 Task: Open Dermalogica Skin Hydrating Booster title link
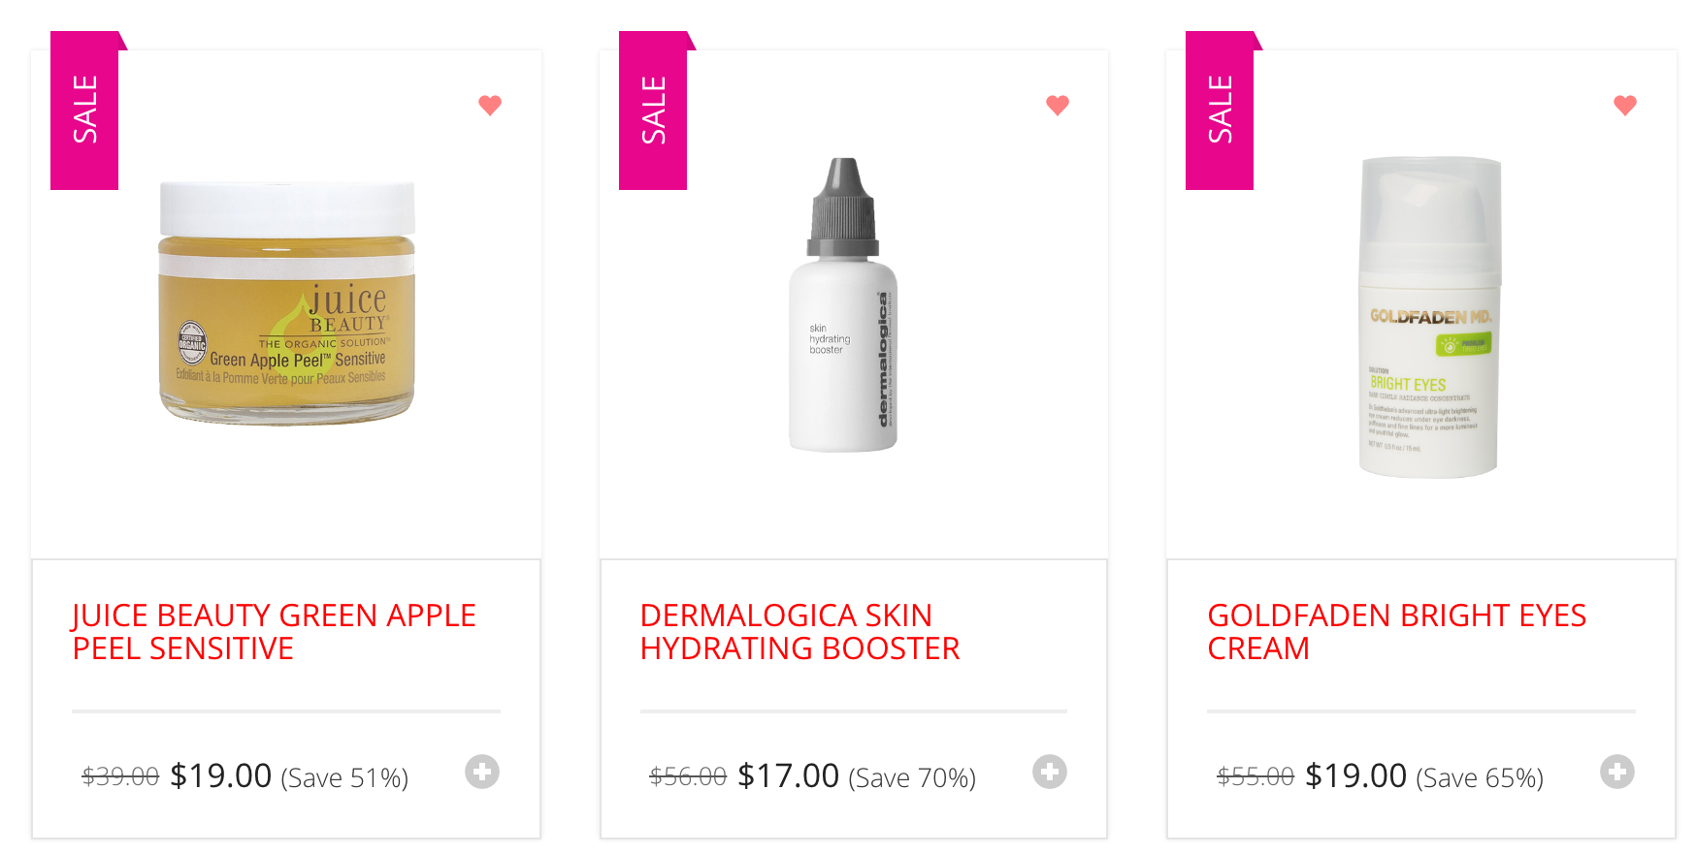click(800, 632)
